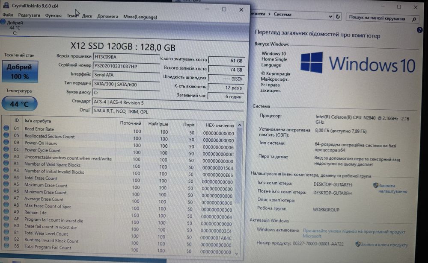
Task: Click the Microsoft license terms link
Action: 354,234
